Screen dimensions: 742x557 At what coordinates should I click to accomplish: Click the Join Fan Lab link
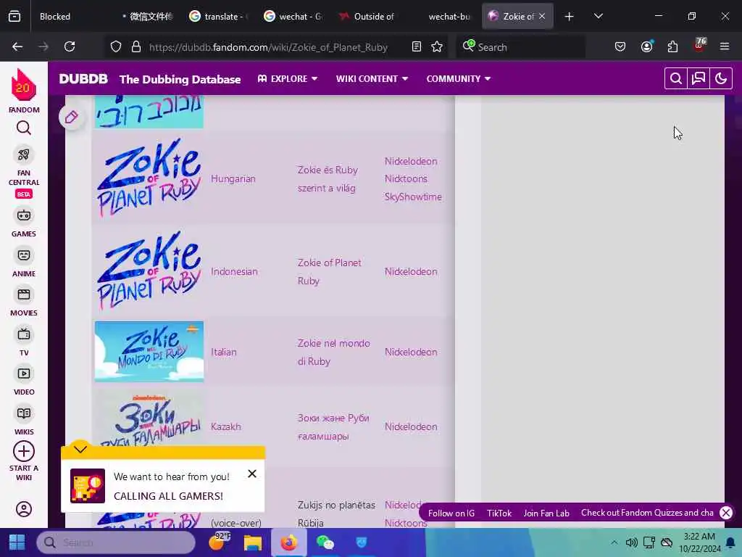click(546, 513)
